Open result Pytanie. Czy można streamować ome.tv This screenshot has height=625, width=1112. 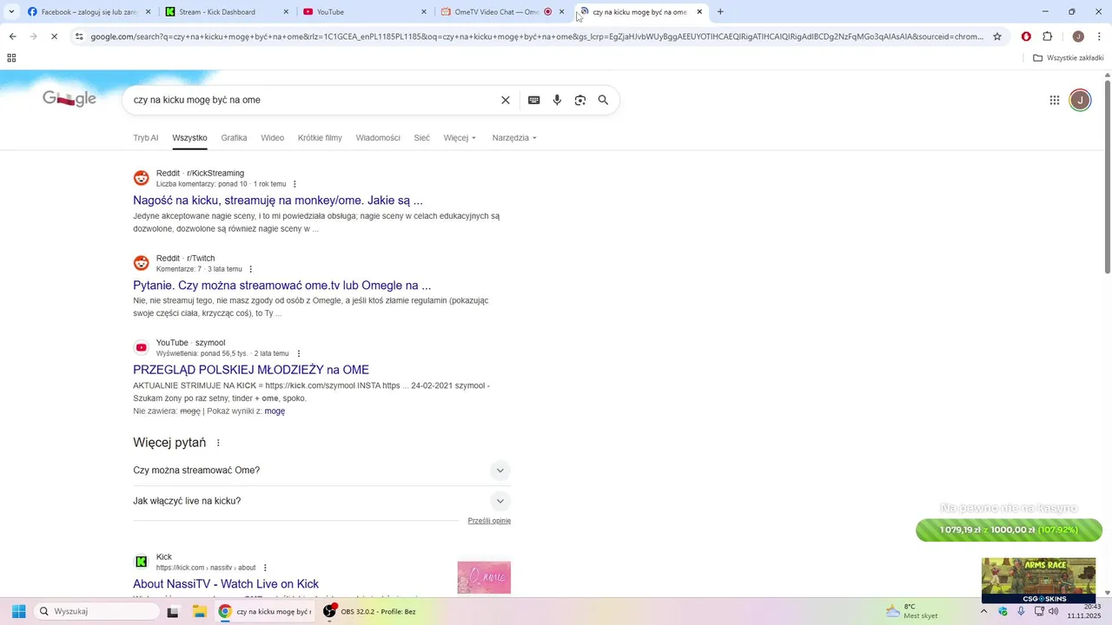[282, 286]
